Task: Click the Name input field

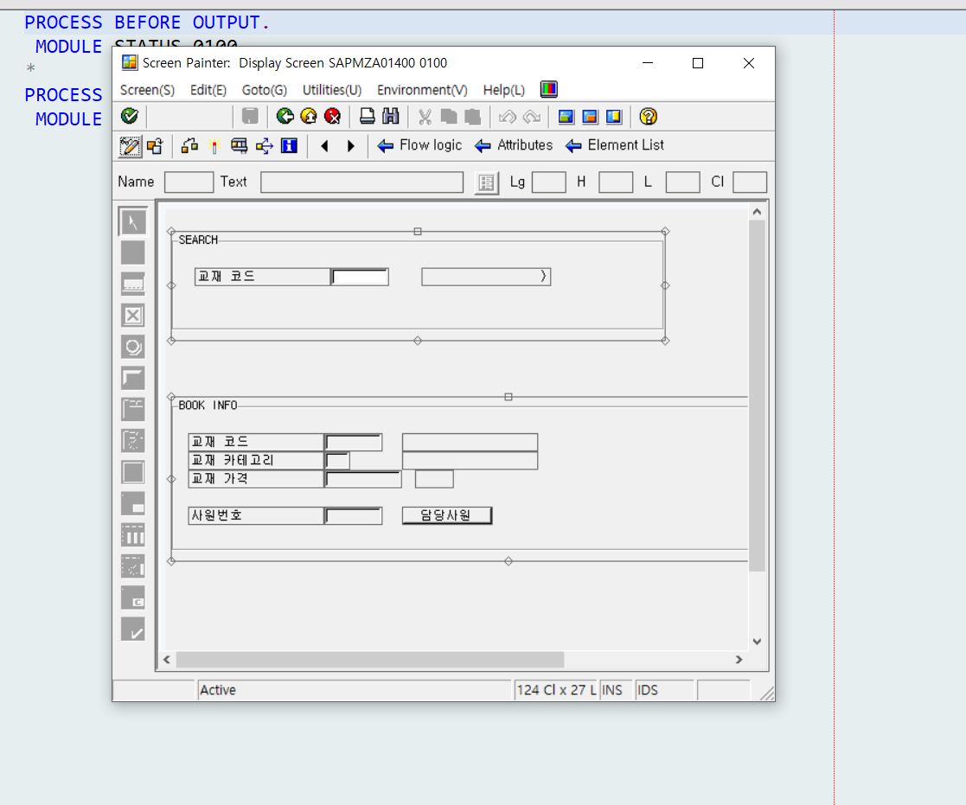Action: (x=189, y=182)
